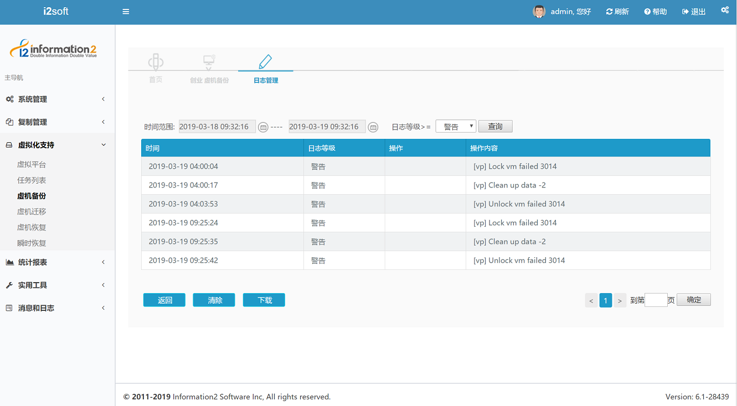The width and height of the screenshot is (737, 406).
Task: Click the 下载 download button
Action: coord(264,300)
